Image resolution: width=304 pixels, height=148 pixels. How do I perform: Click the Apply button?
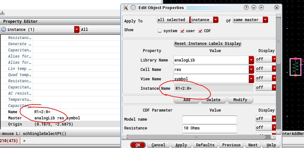tap(181, 145)
